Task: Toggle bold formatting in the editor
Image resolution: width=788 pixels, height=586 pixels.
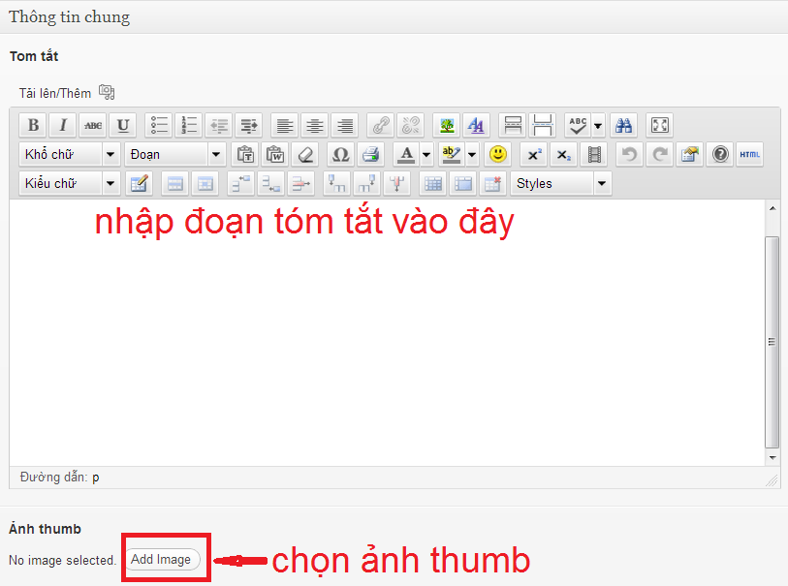Action: click(x=34, y=125)
